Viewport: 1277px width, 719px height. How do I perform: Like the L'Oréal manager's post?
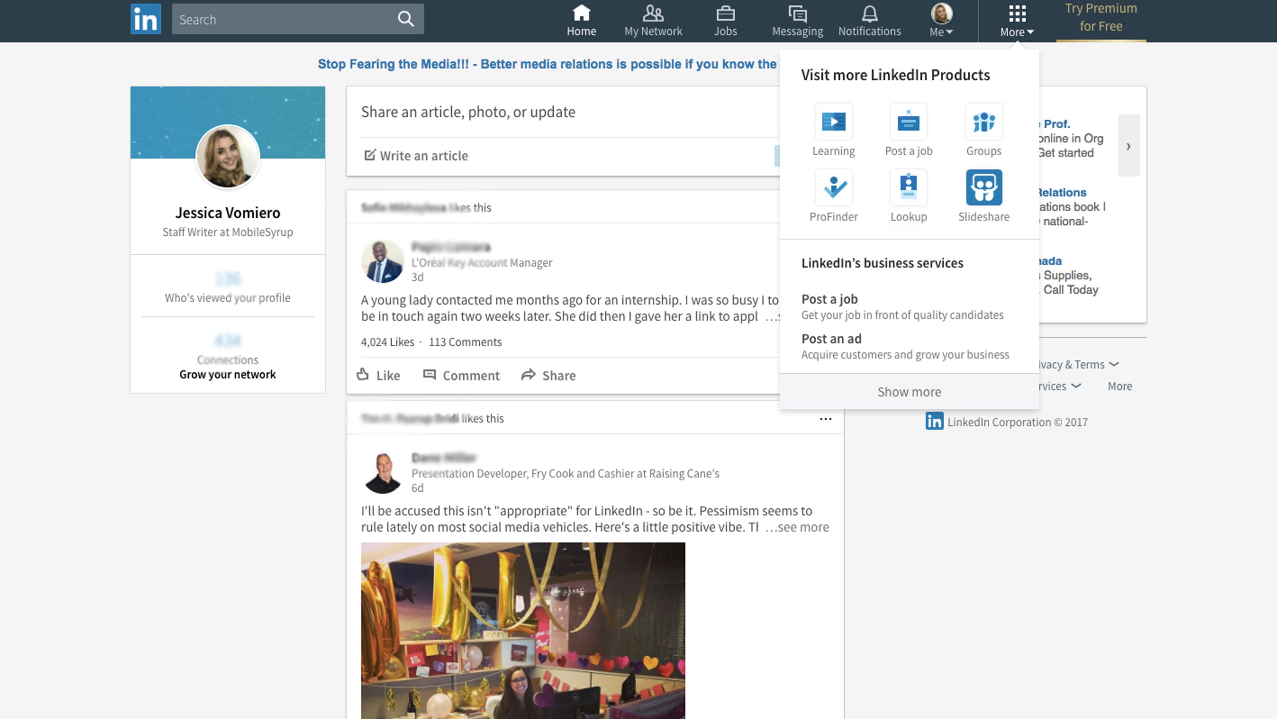point(378,375)
